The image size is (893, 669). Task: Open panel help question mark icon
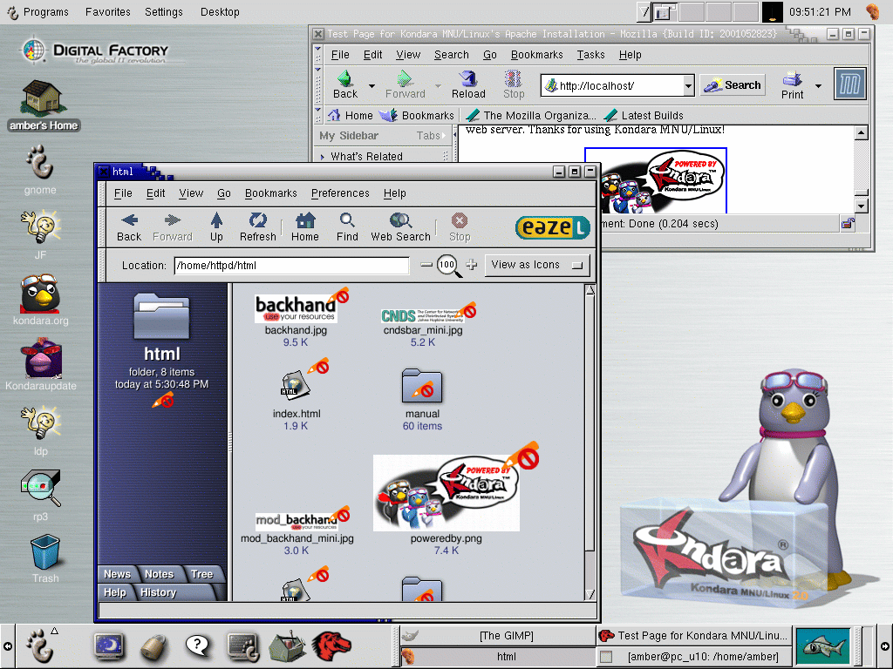point(198,646)
